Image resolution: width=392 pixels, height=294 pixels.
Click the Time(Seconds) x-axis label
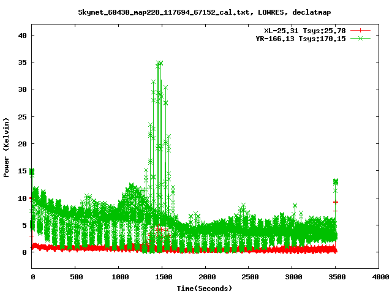click(205, 288)
